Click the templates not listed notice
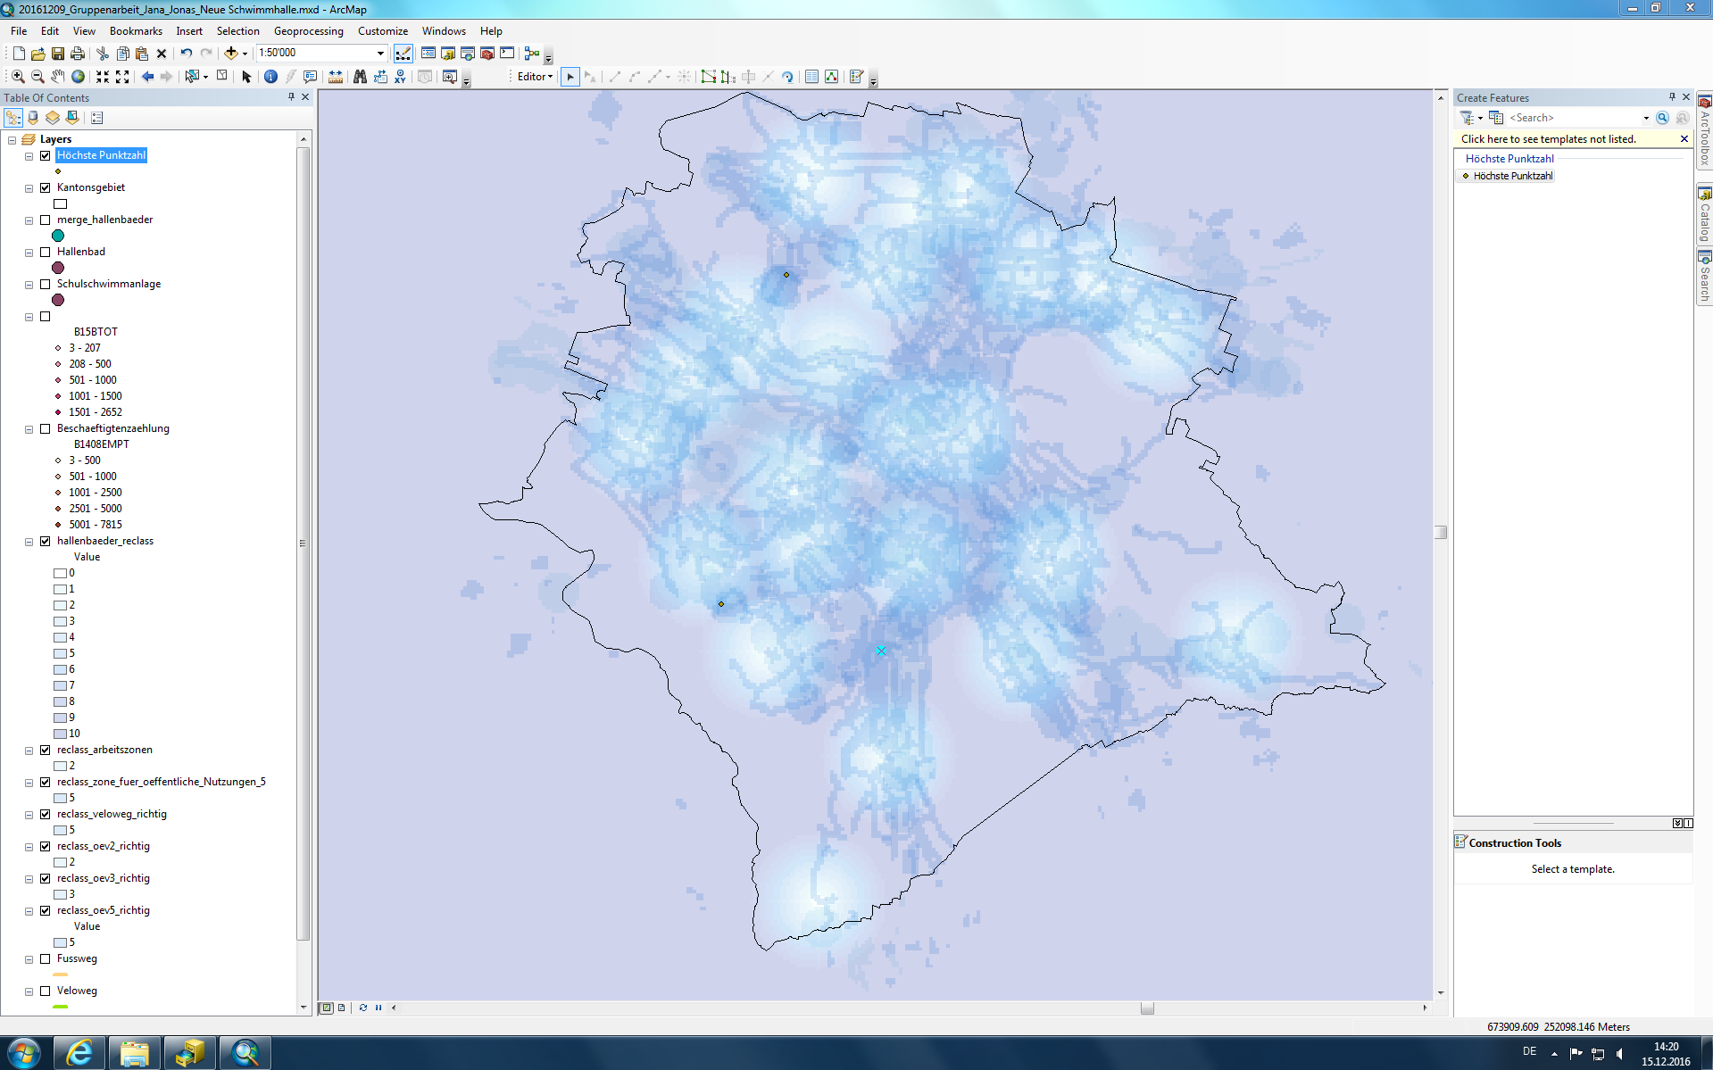 click(x=1548, y=139)
